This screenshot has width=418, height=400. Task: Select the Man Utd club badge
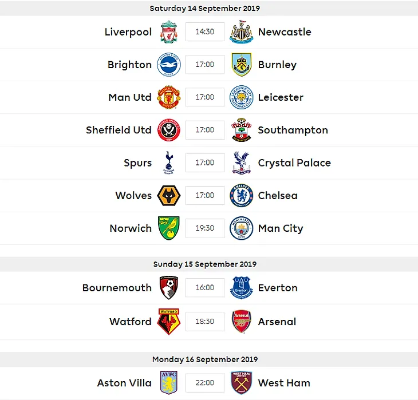tap(169, 97)
